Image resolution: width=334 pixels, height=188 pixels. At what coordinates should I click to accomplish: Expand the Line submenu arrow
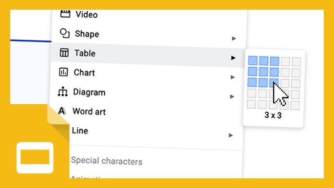(231, 135)
